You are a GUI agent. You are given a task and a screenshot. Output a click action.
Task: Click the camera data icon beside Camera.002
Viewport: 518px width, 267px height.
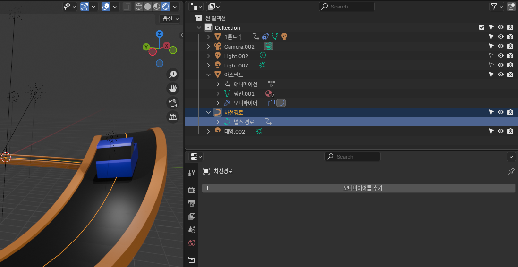pos(269,47)
